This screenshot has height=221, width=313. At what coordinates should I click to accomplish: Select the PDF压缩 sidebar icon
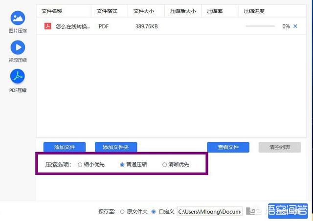[18, 76]
